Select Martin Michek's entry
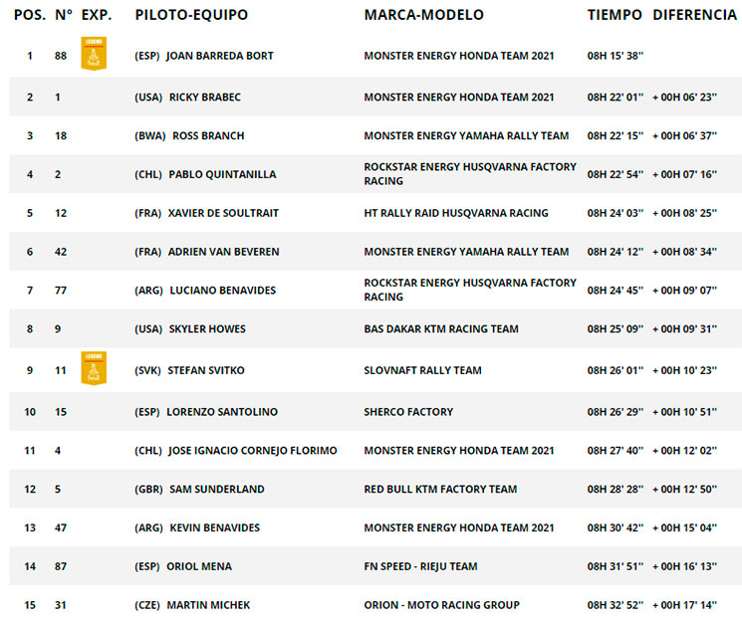The height and width of the screenshot is (621, 742). (209, 605)
